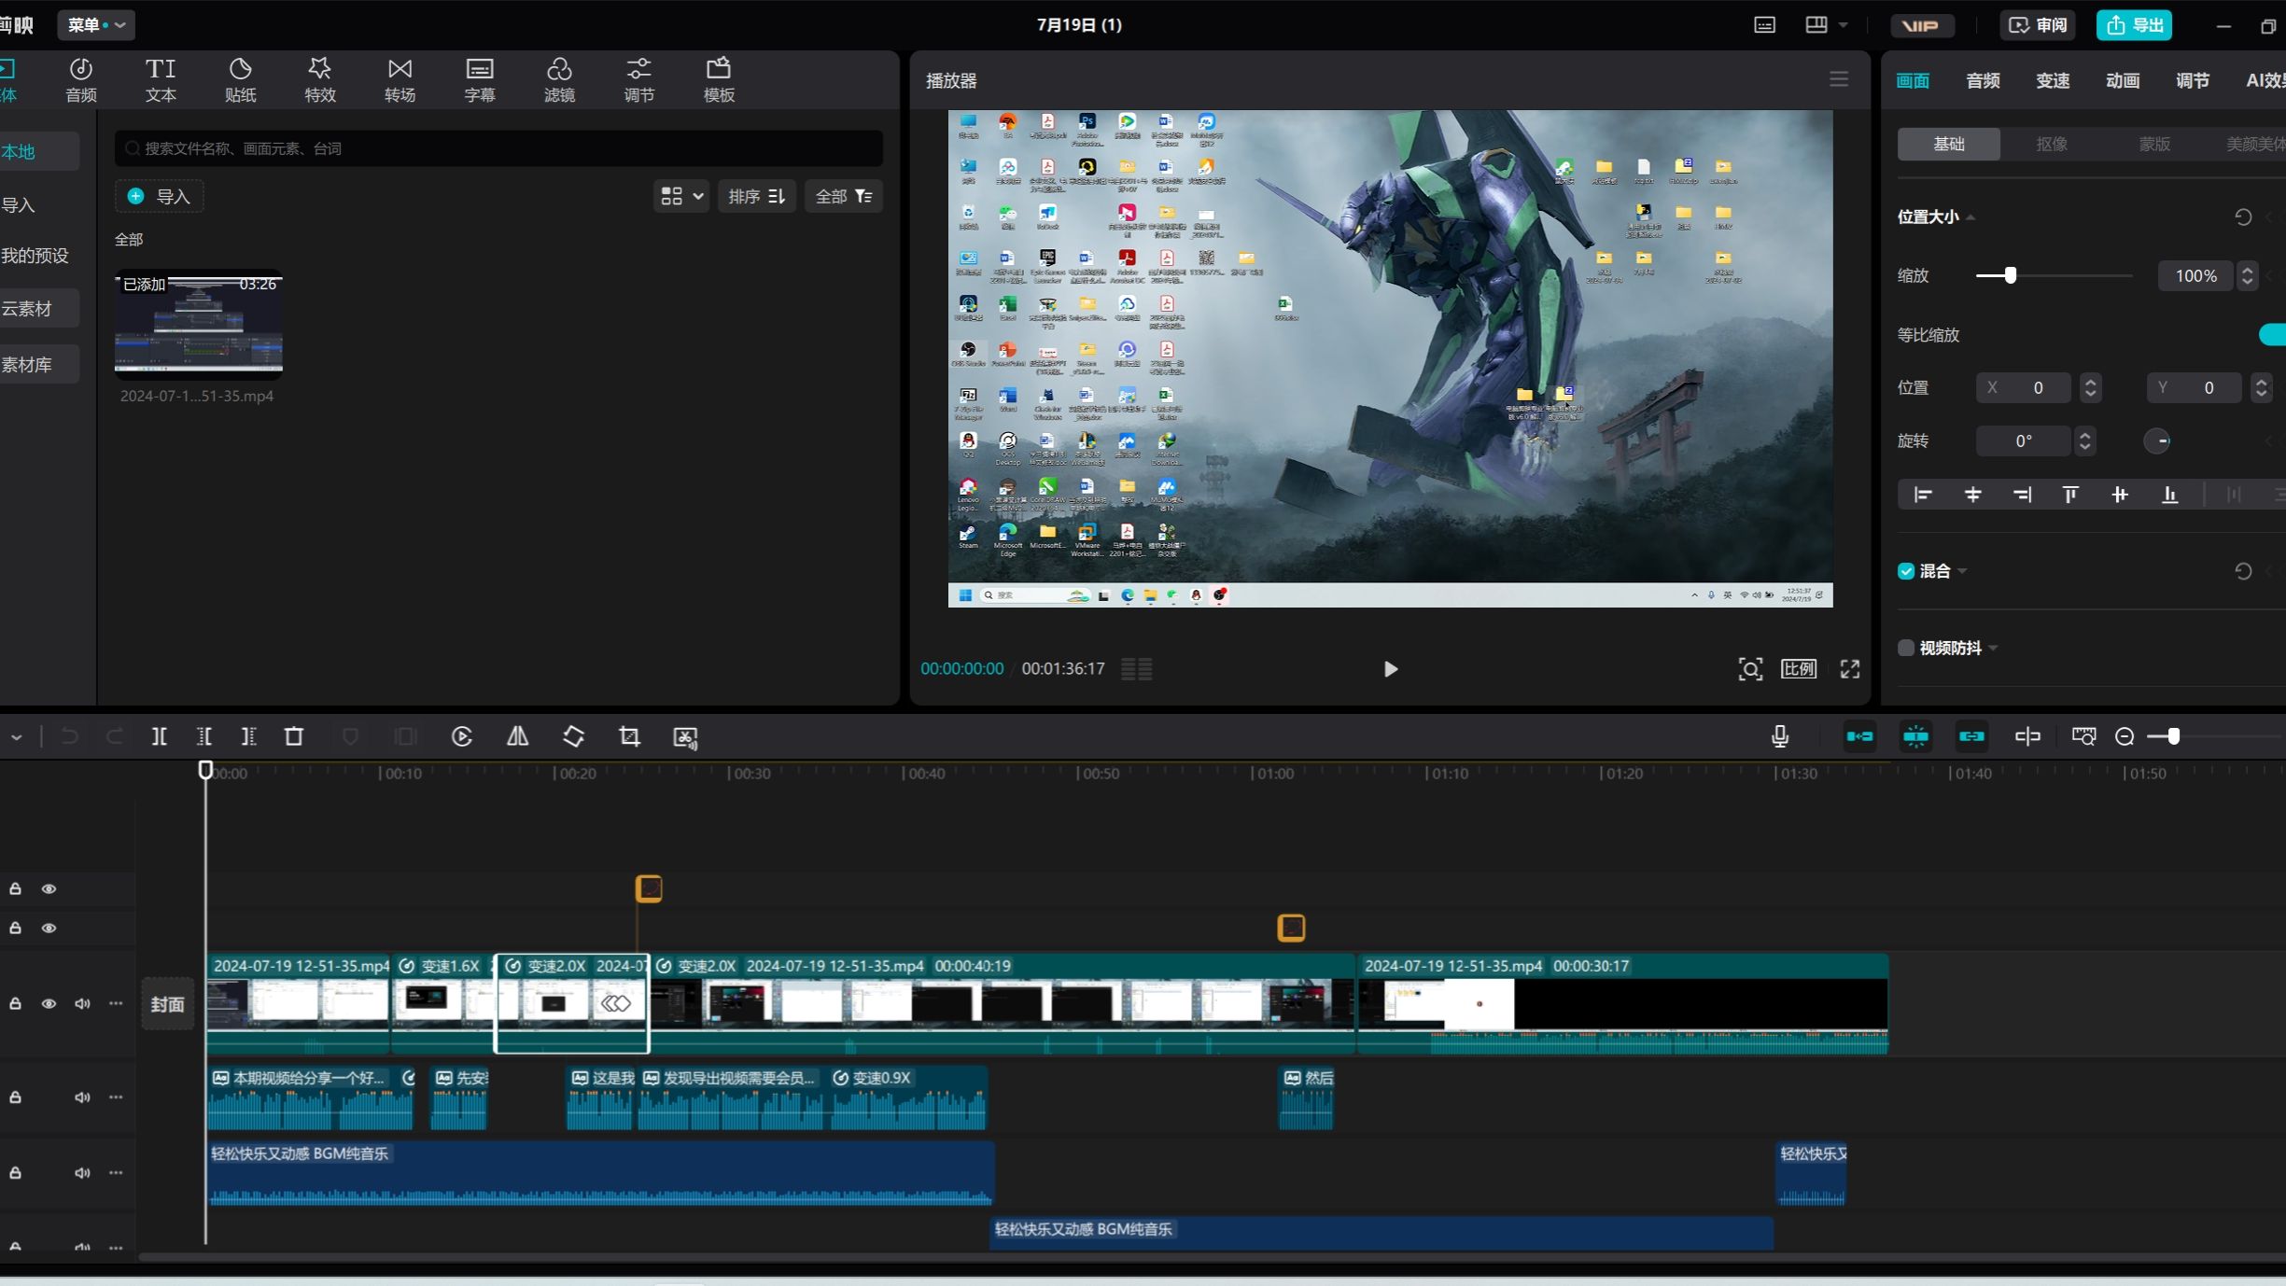Click the 导出 export button

(2134, 25)
